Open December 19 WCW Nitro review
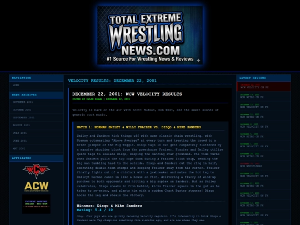Image resolution: width=300 pixels, height=225 pixels. (264, 96)
